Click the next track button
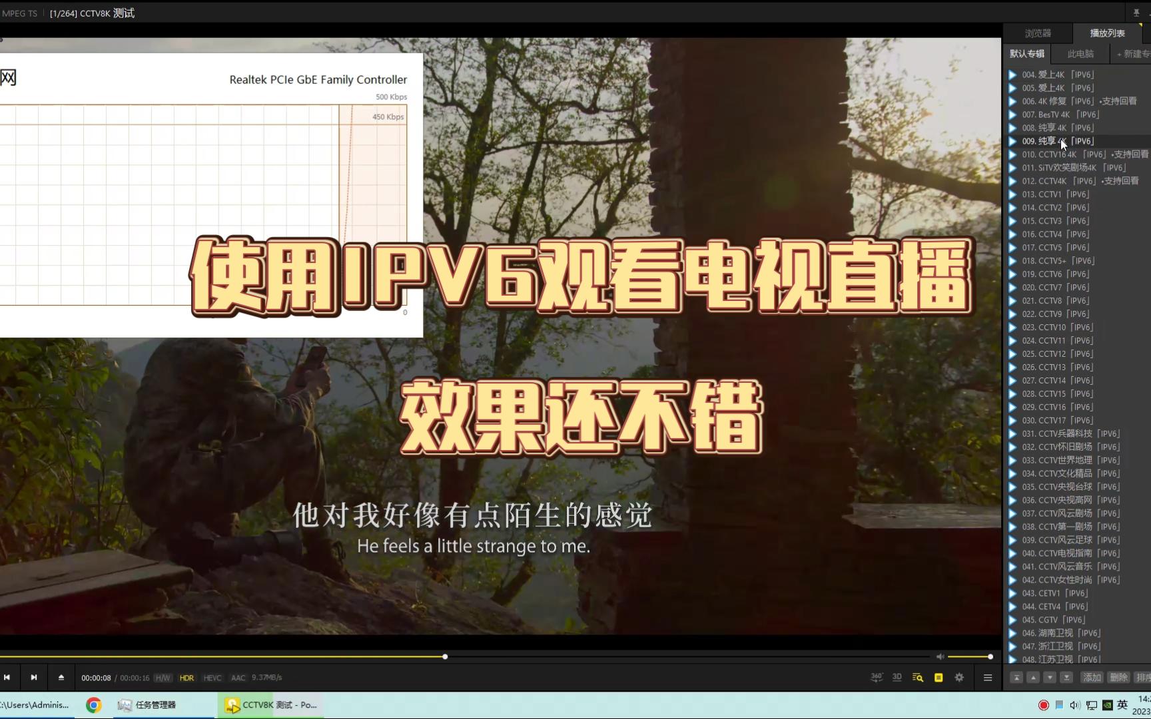The width and height of the screenshot is (1151, 719). (x=34, y=677)
